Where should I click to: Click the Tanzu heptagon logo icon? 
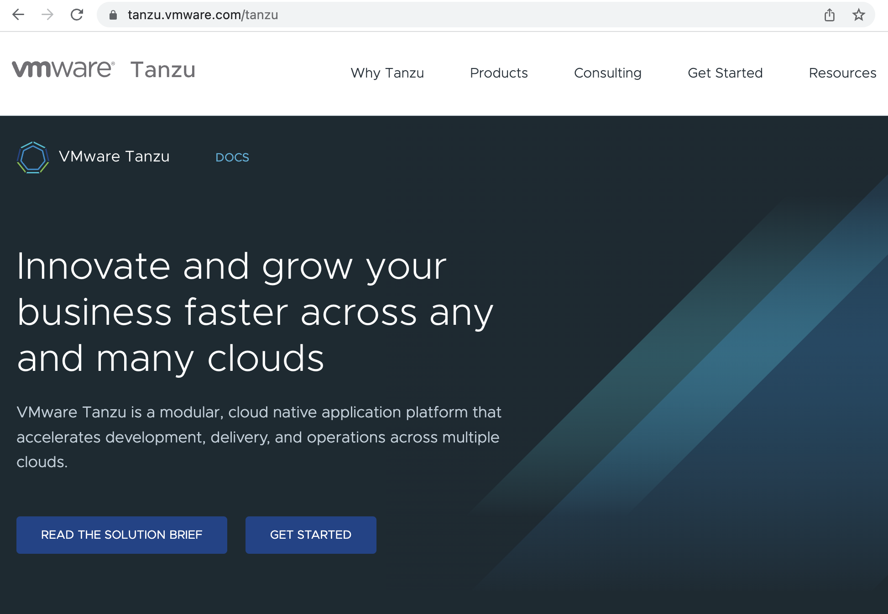pos(33,157)
